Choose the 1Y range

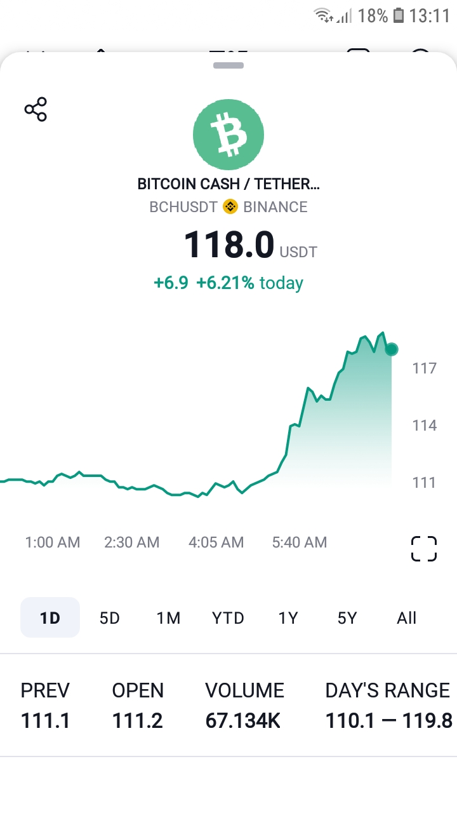(288, 617)
